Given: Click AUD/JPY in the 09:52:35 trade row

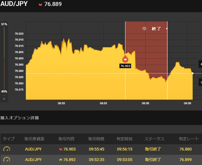Looking at the screenshot, I should 33,160.
